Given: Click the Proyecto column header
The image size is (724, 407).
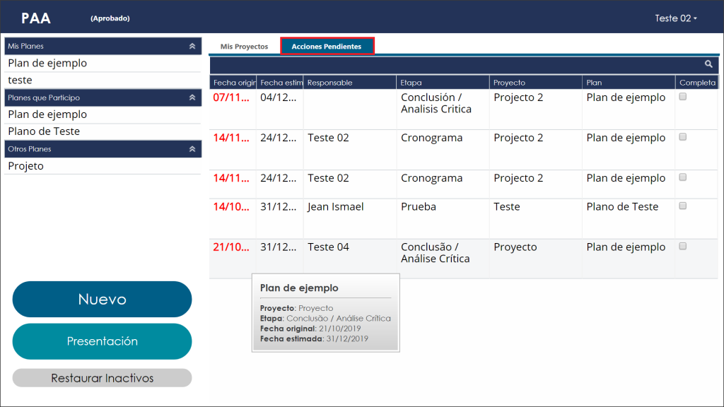Looking at the screenshot, I should (x=536, y=83).
